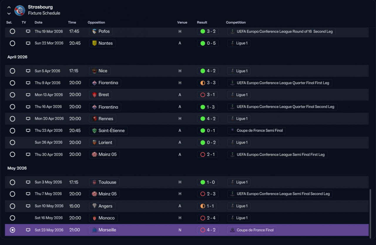Click the TV icon for Nice fixture
The width and height of the screenshot is (376, 245).
click(28, 71)
